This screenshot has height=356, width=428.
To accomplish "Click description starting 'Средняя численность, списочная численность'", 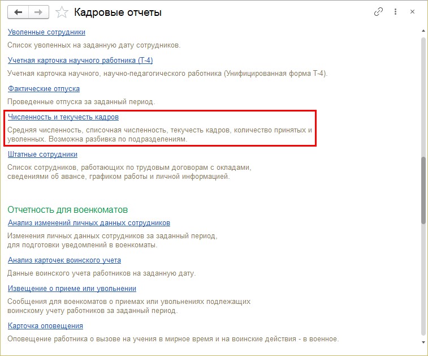I will click(x=159, y=135).
